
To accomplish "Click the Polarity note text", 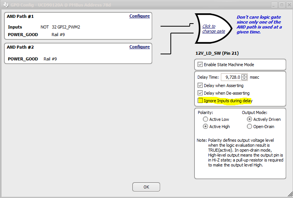I will [x=240, y=152].
